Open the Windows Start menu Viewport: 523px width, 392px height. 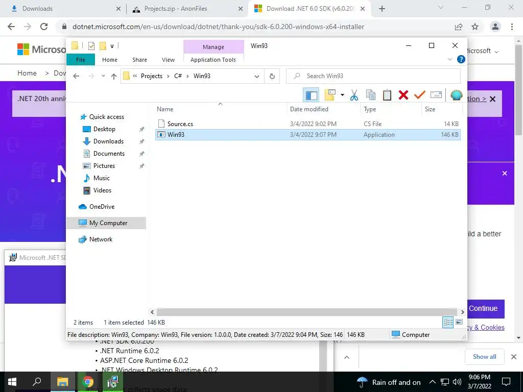(12, 382)
